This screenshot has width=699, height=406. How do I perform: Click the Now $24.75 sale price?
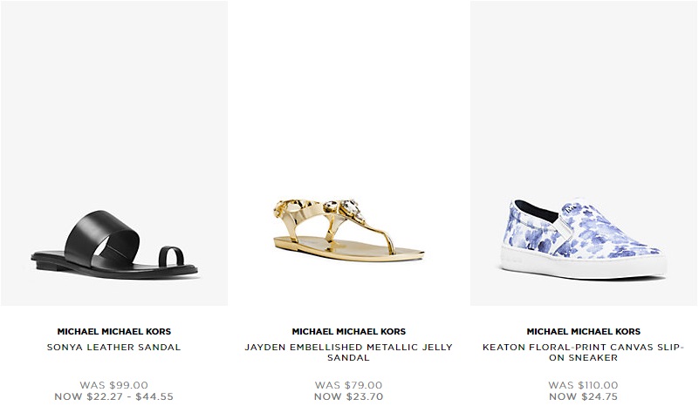[583, 396]
